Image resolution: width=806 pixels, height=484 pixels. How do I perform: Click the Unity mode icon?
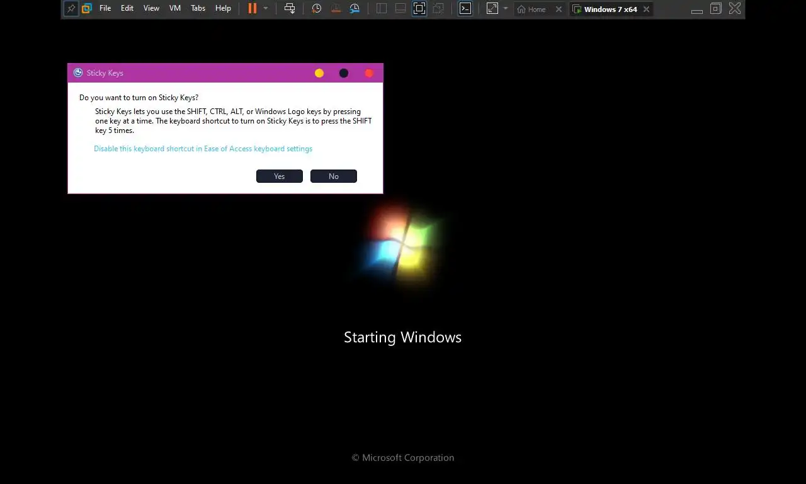[438, 9]
